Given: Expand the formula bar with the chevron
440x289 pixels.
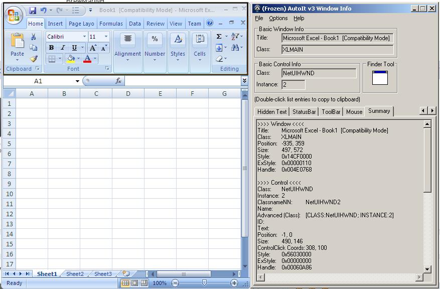Looking at the screenshot, I should click(244, 81).
